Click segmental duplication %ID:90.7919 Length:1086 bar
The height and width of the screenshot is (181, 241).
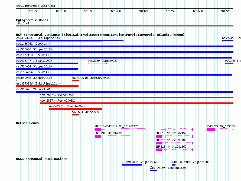tap(174, 165)
